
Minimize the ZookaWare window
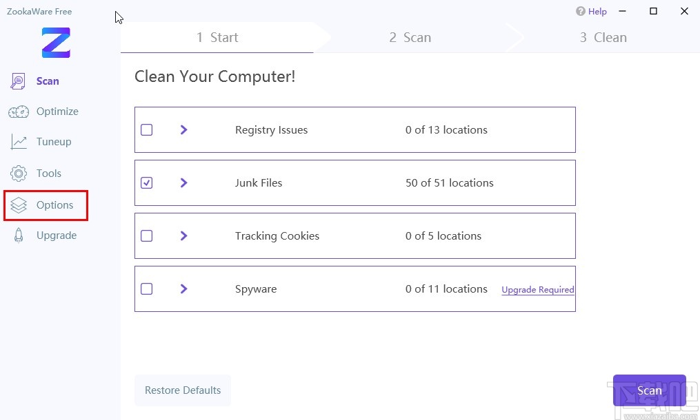622,11
